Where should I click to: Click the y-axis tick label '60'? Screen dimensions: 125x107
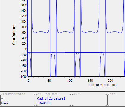coord(24,32)
